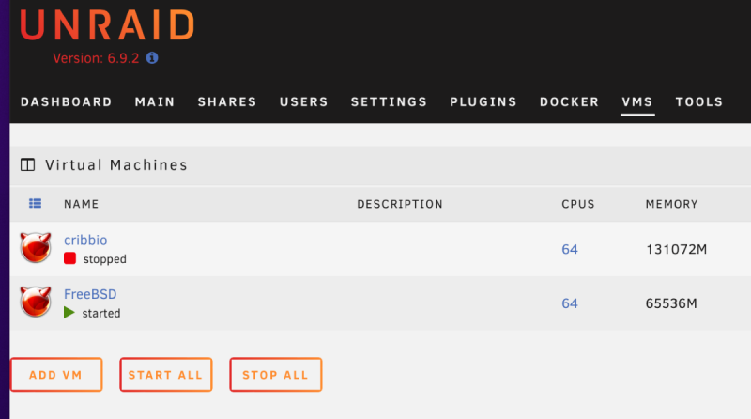This screenshot has height=419, width=751.
Task: Navigate to the Settings tab
Action: (x=389, y=102)
